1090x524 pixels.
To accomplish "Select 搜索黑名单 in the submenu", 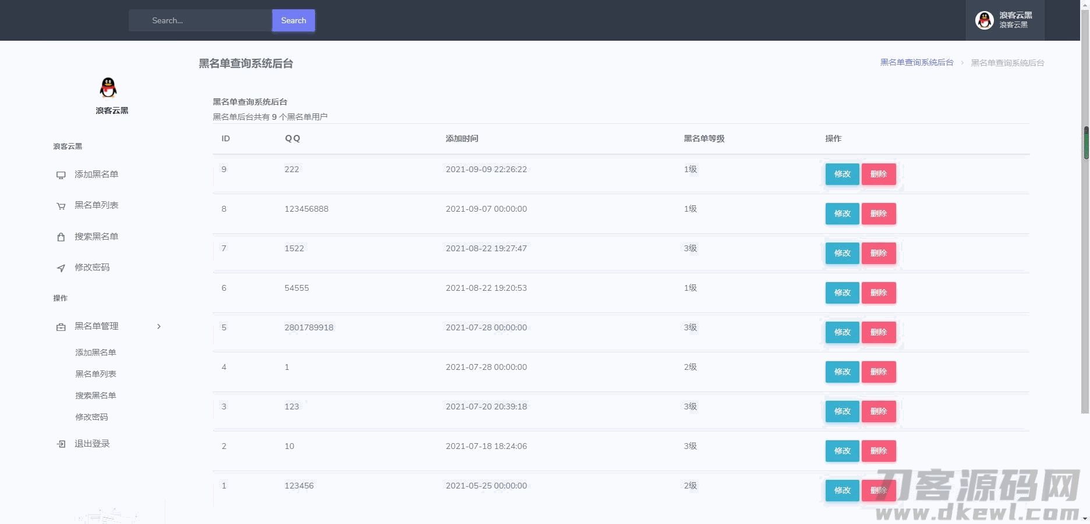I will tap(95, 395).
